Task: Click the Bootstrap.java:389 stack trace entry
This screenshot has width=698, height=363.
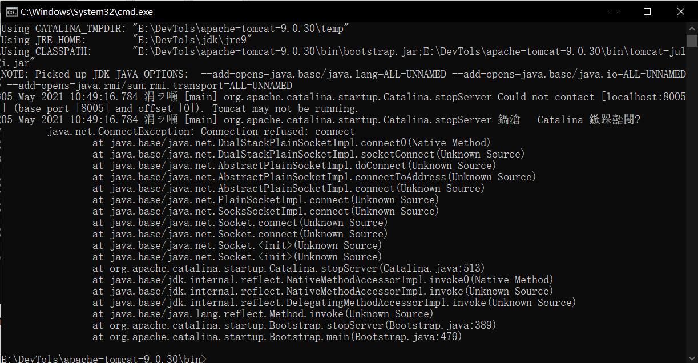Action: tap(294, 325)
